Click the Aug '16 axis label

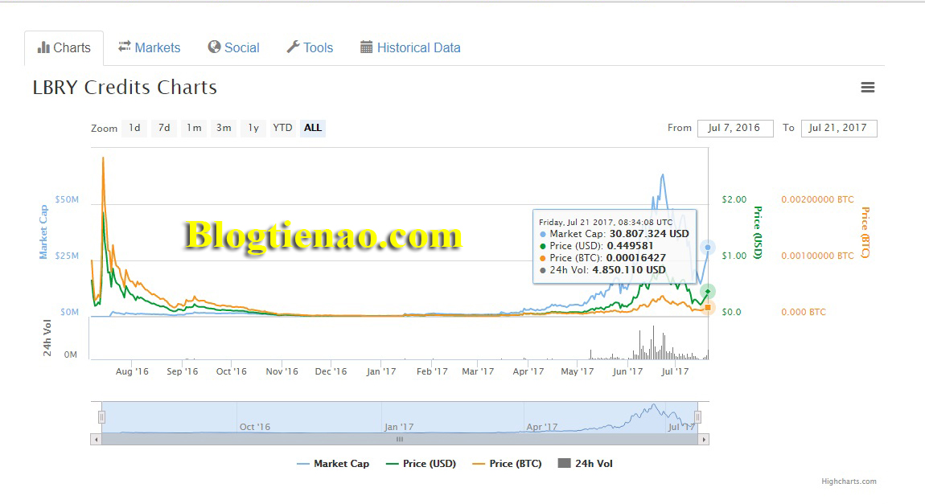tap(132, 372)
